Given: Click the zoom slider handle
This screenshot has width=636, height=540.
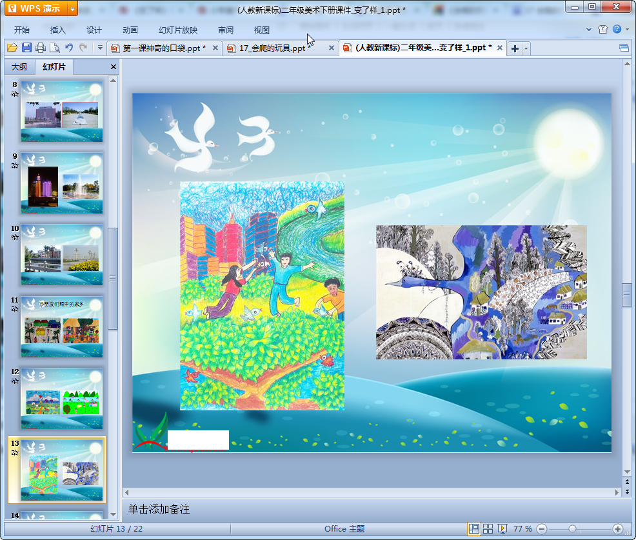Looking at the screenshot, I should [x=572, y=529].
